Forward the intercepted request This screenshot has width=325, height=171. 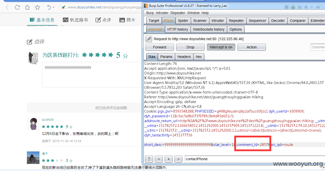click(160, 47)
